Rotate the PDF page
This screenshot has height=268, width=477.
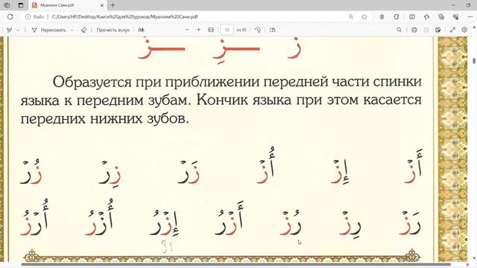tap(258, 30)
